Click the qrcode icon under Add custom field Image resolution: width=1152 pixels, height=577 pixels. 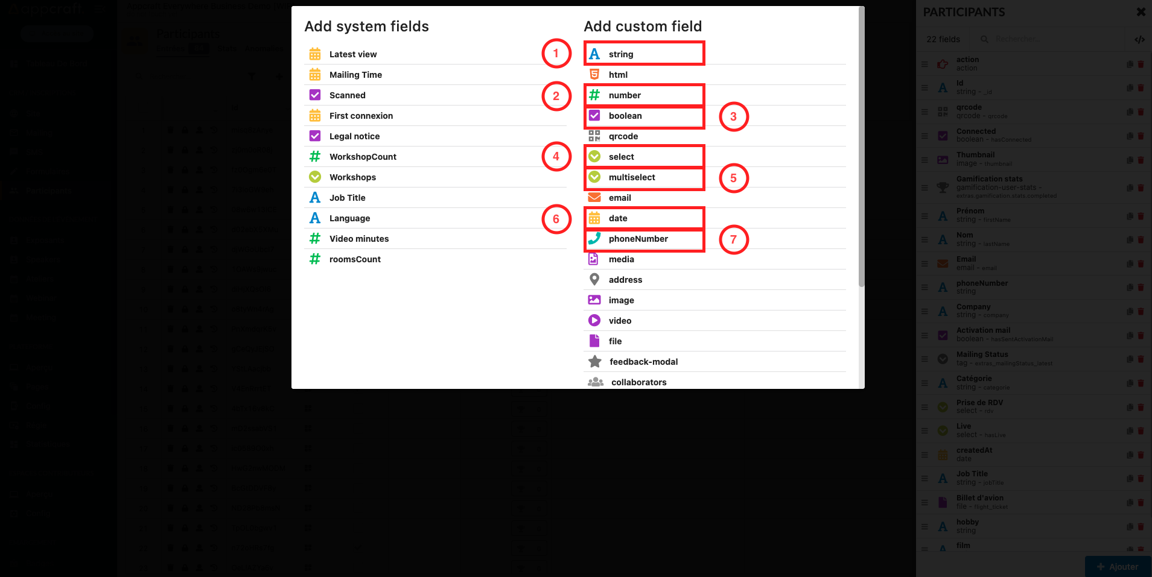pyautogui.click(x=594, y=136)
